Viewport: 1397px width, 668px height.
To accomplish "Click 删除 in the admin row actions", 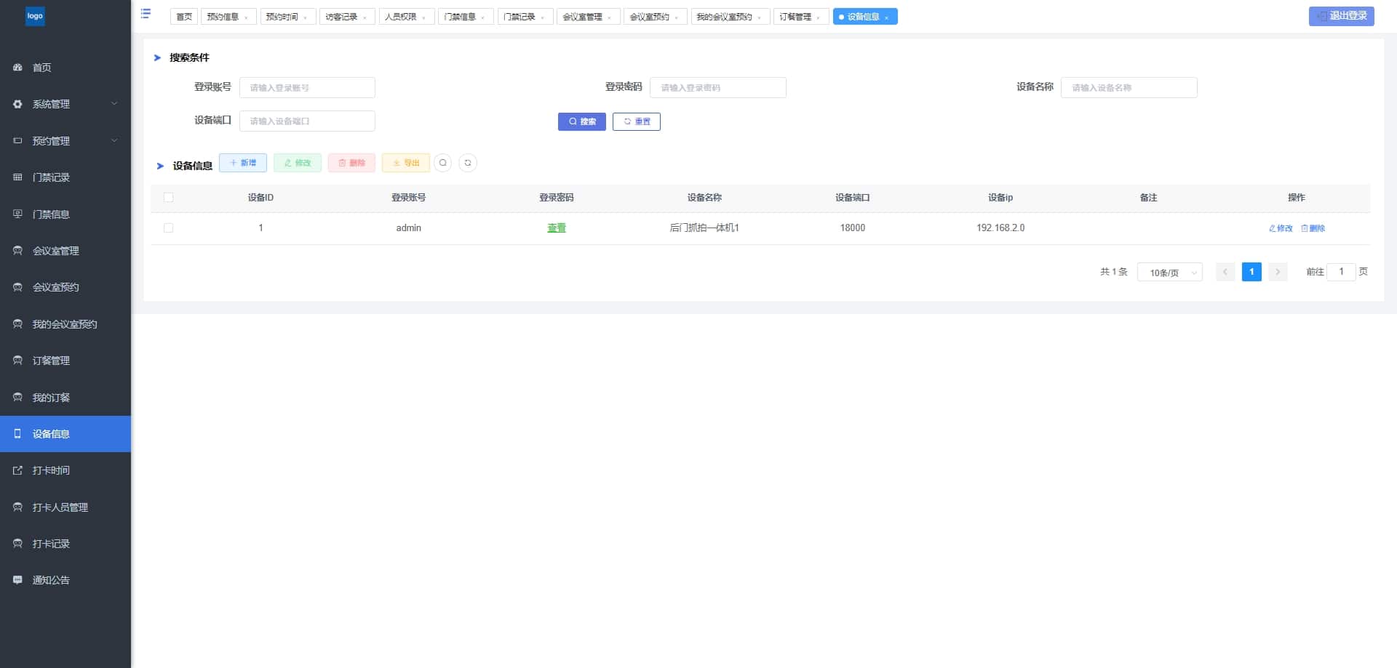I will point(1313,228).
